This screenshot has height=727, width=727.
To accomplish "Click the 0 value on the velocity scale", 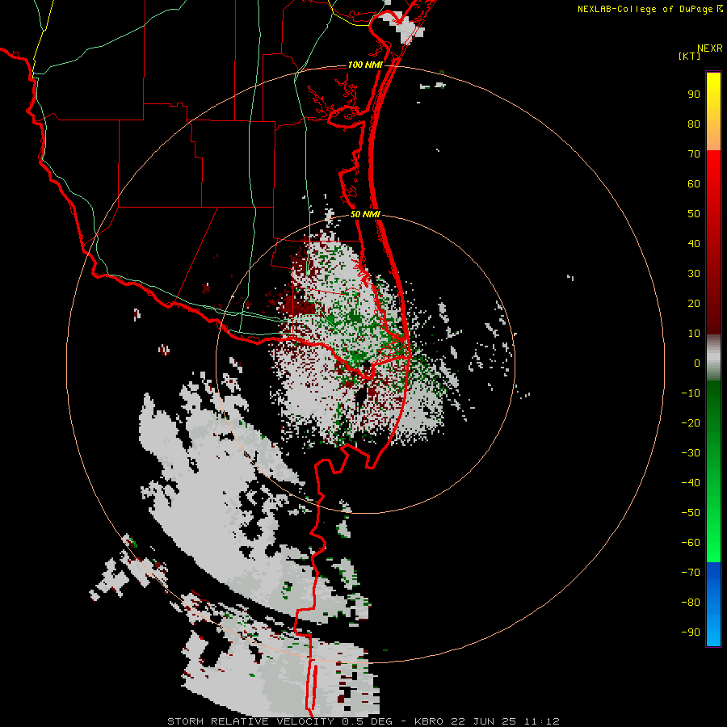I will pos(697,363).
